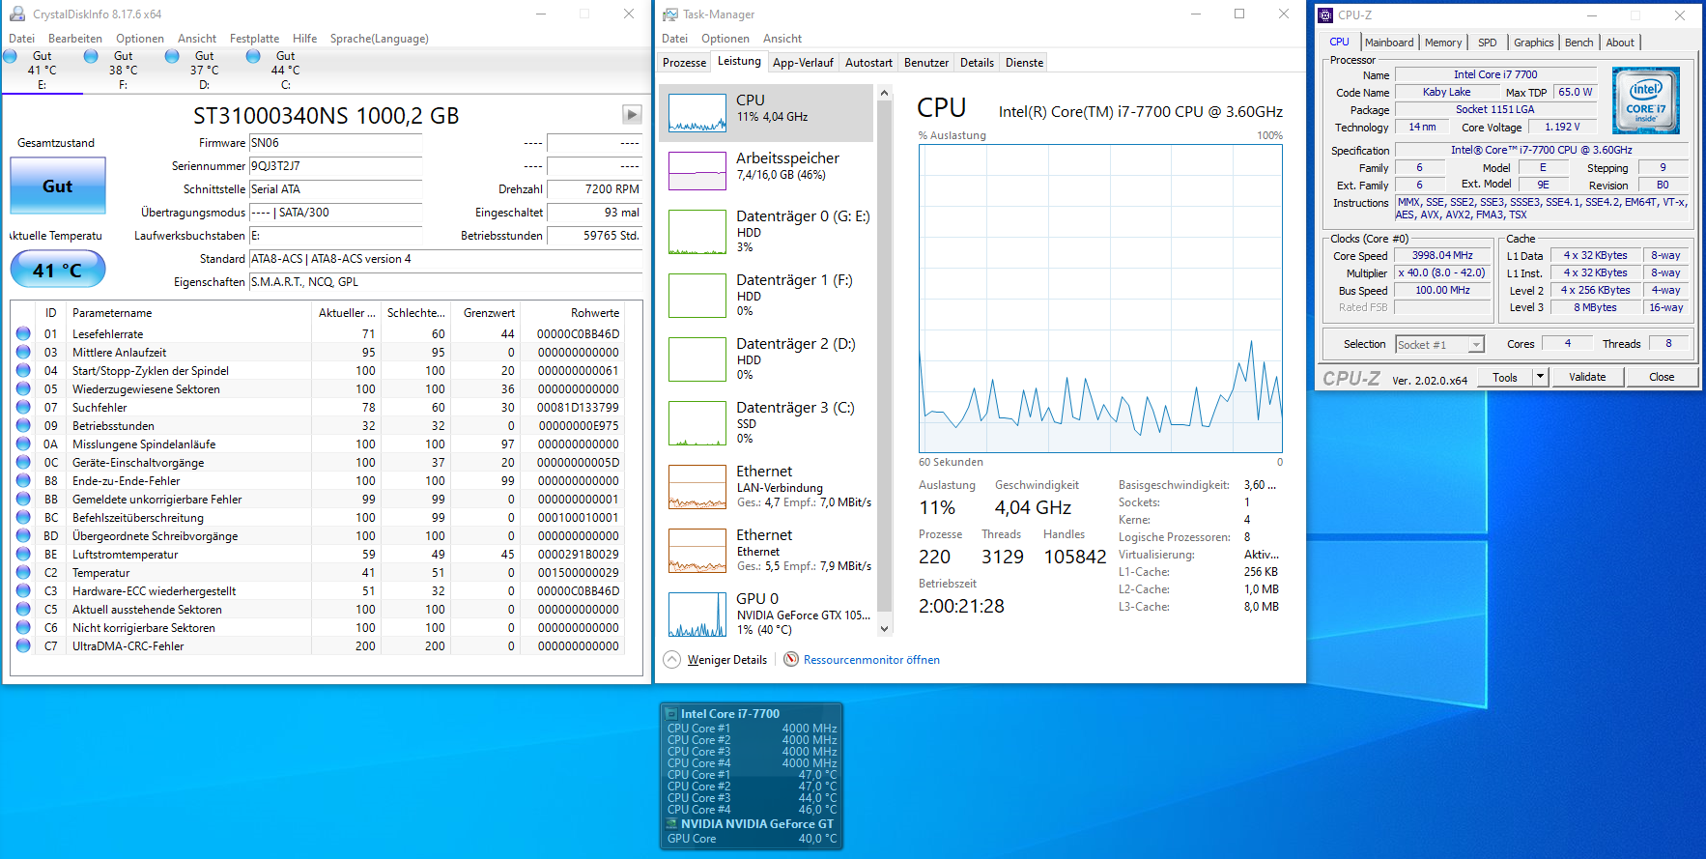Screen dimensions: 1706x859
Task: Open Ansicht menu in Task-Manager
Action: coord(782,39)
